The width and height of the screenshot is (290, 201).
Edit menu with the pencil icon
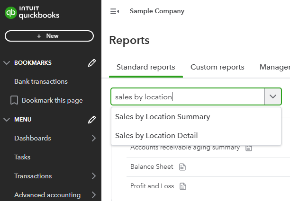[x=92, y=120]
